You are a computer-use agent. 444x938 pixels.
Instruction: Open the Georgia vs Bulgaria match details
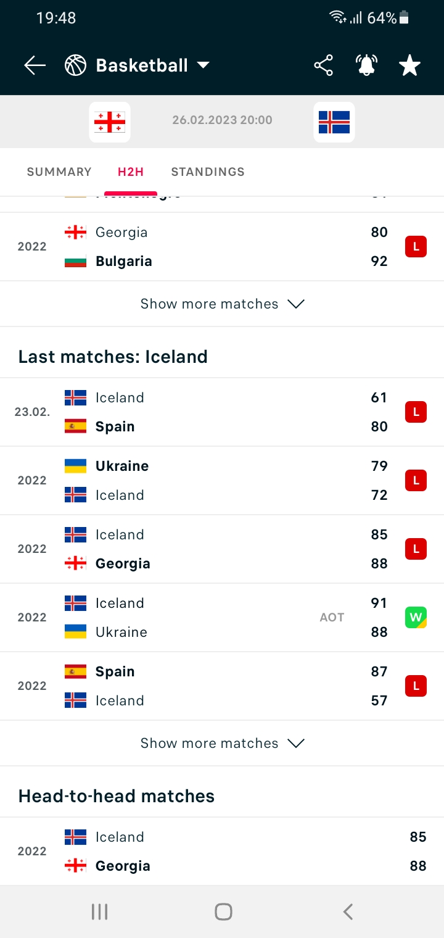coord(222,246)
